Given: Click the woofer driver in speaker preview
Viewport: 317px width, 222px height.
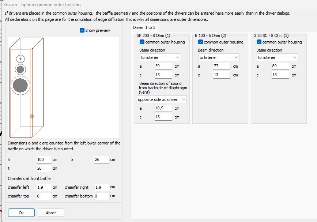Looking at the screenshot, I should pos(20,85).
